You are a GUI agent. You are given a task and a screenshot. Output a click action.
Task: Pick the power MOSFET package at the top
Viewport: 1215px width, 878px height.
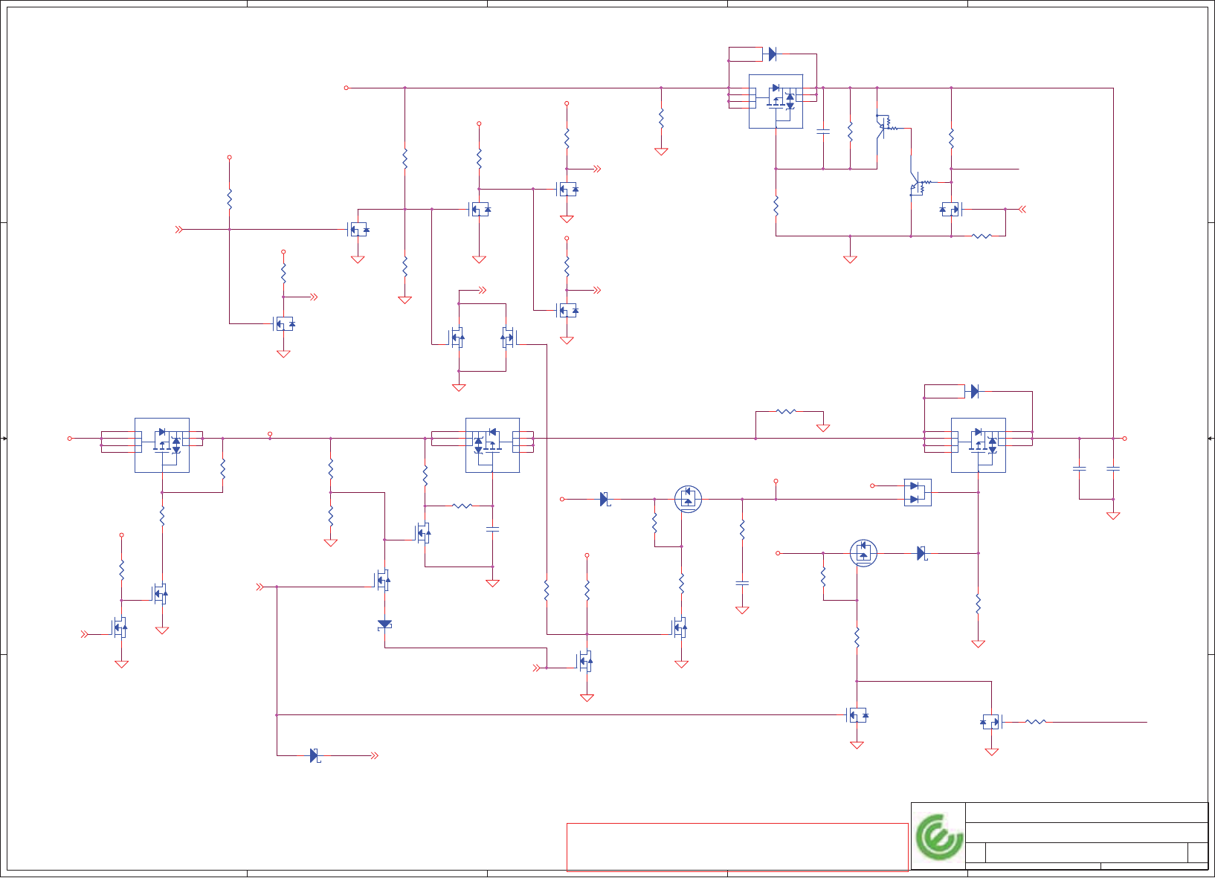coord(776,101)
